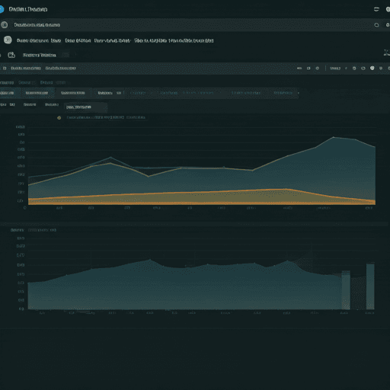Click the peak point of the upper chart's teal area
The width and height of the screenshot is (390, 390).
pos(334,137)
